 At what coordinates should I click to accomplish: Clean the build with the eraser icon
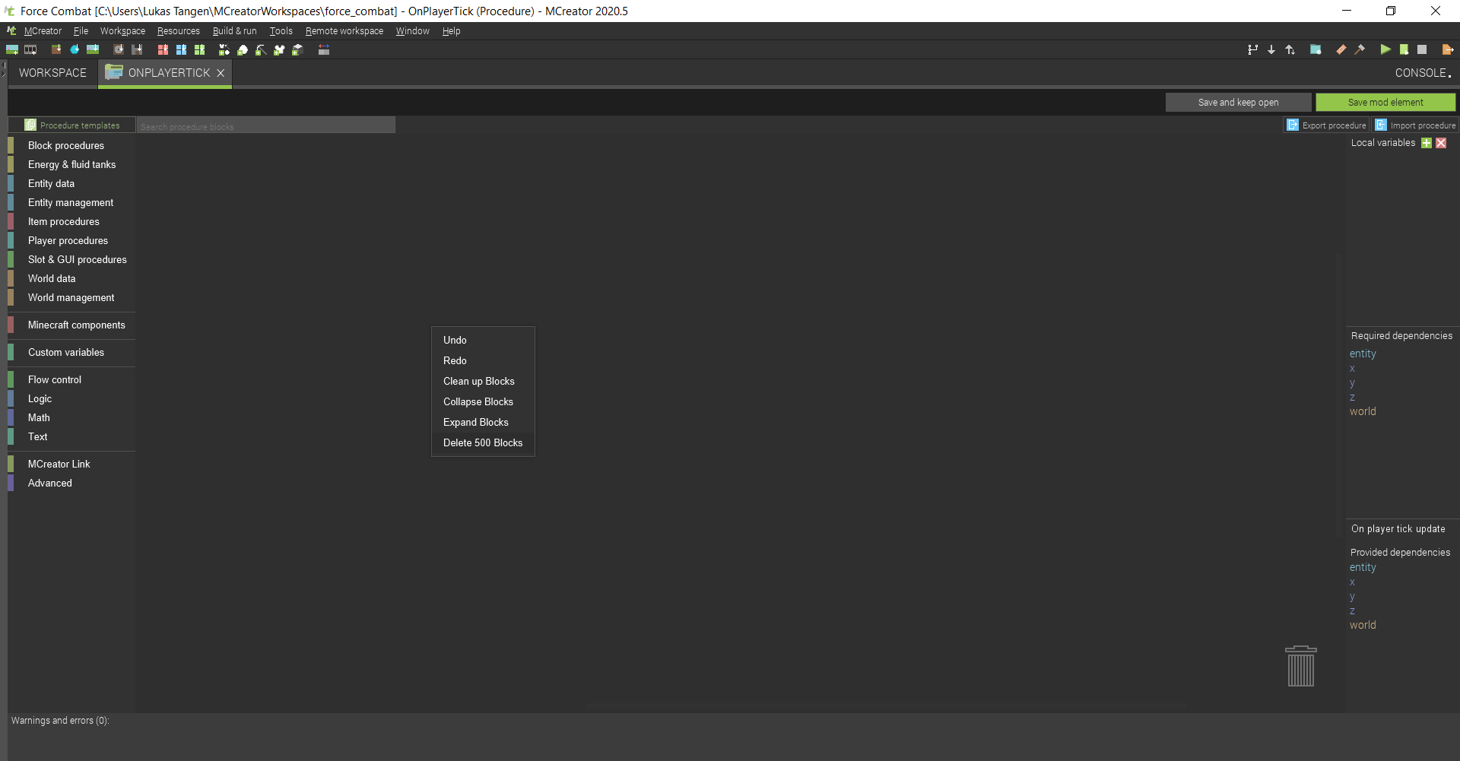[x=1340, y=49]
